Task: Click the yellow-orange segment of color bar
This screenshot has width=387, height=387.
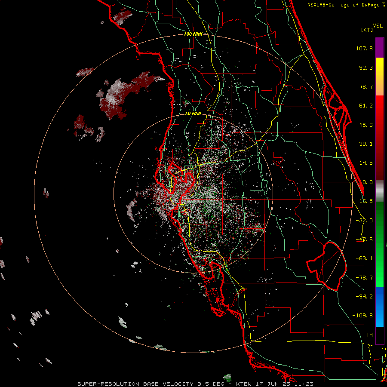Action: (x=380, y=77)
